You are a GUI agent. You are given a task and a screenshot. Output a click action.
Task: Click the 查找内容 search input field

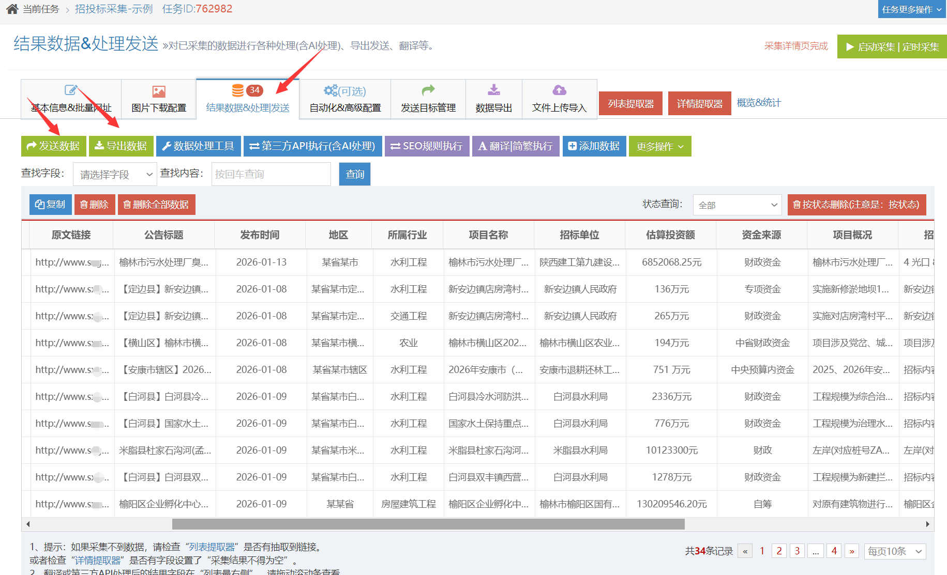[271, 174]
